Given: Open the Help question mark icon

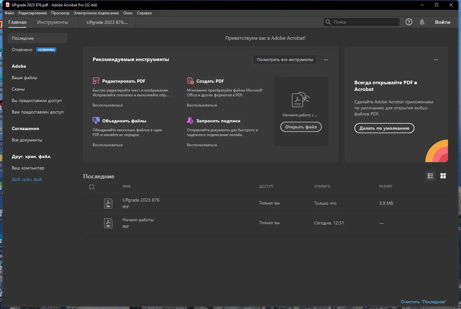Looking at the screenshot, I should (409, 22).
